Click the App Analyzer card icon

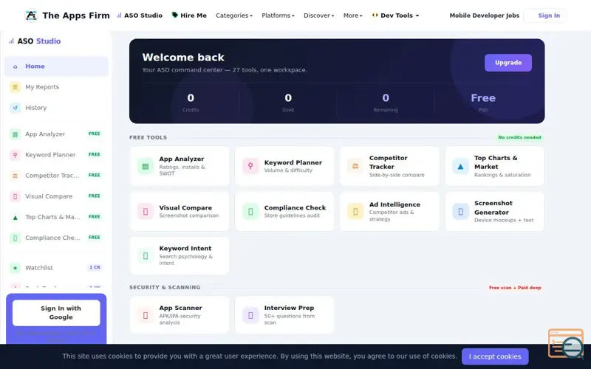(x=146, y=166)
